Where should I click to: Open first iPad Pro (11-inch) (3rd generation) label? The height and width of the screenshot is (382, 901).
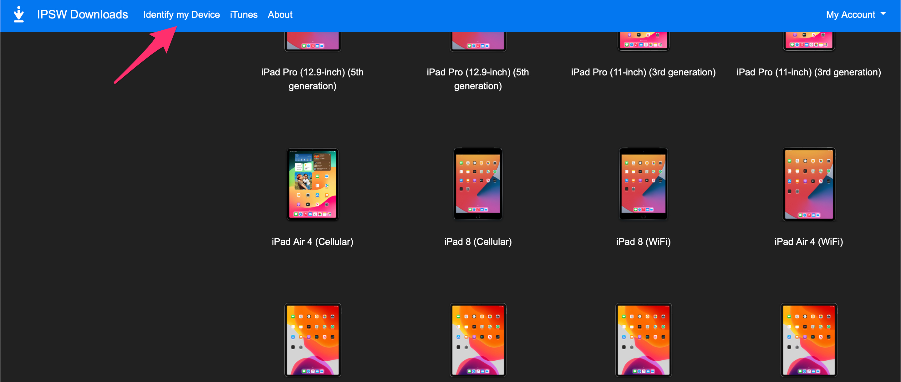(643, 72)
